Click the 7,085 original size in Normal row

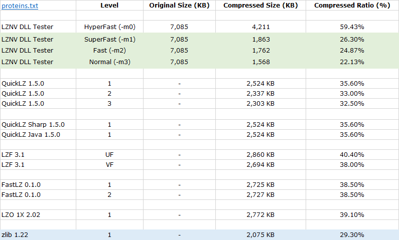point(179,62)
